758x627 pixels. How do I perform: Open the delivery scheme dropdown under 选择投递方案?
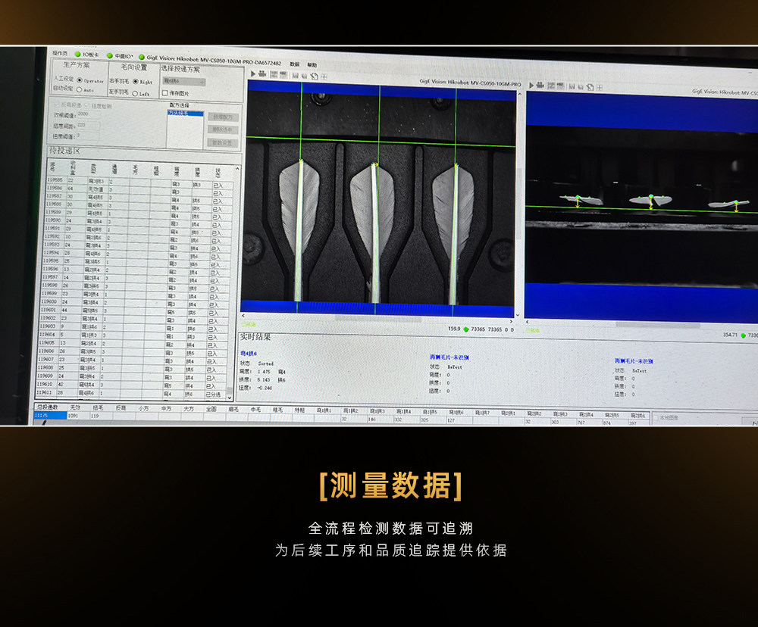pos(183,82)
